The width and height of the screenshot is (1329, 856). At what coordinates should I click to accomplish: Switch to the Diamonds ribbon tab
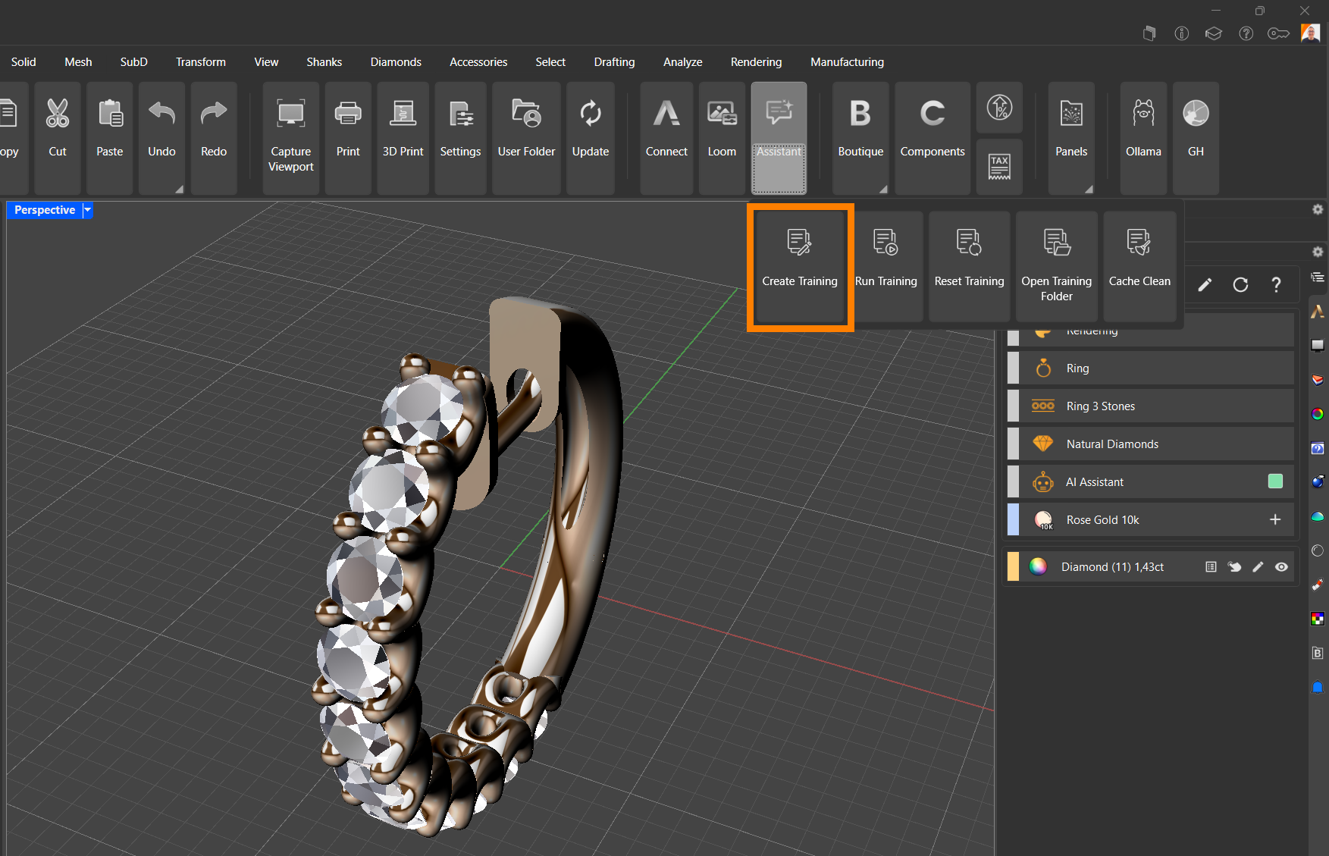click(396, 62)
